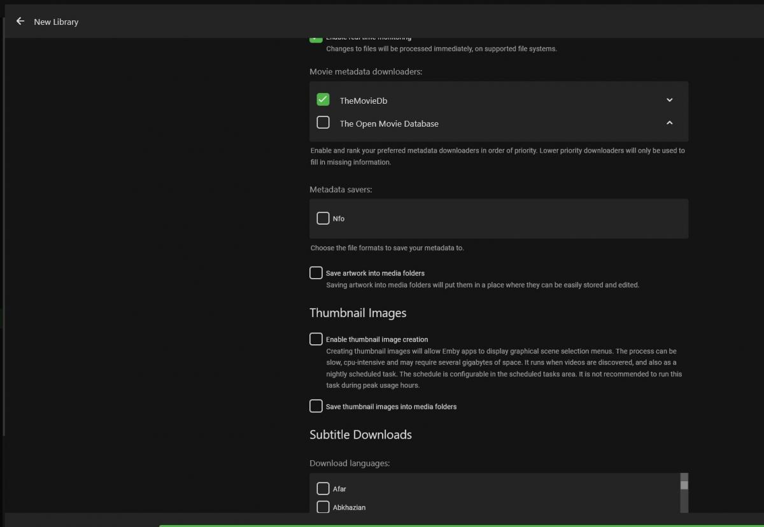
Task: Click the Metadata savers label
Action: tap(341, 190)
